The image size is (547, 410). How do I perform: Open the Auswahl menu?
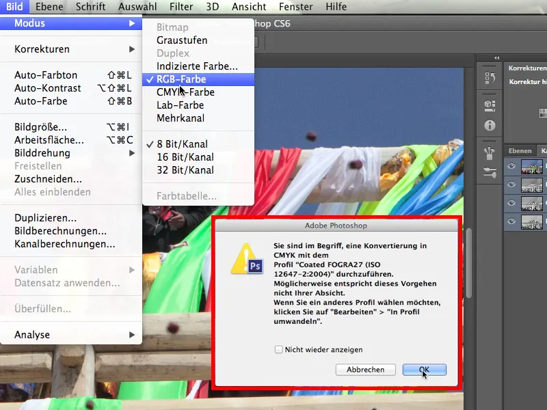137,7
